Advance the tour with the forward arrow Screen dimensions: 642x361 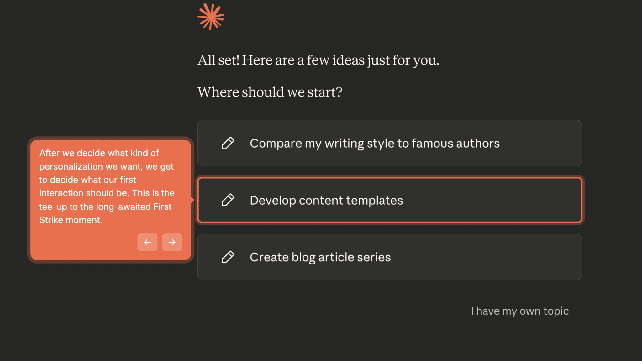point(172,242)
